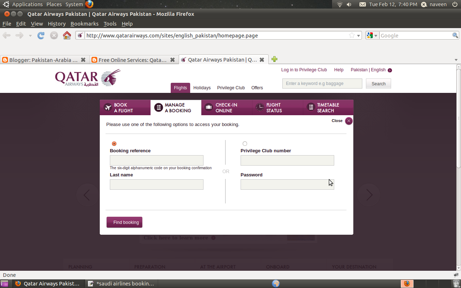This screenshot has height=288, width=461.
Task: Expand the URL bar history dropdown
Action: point(358,36)
